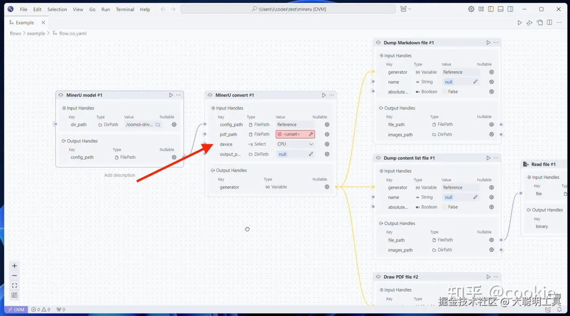The image size is (570, 316).
Task: Click the command center search box
Action: (x=288, y=9)
